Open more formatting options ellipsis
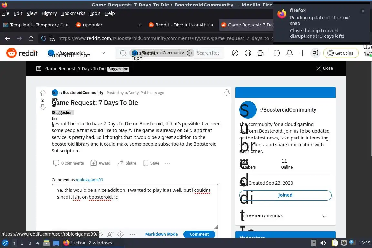 tap(132, 234)
